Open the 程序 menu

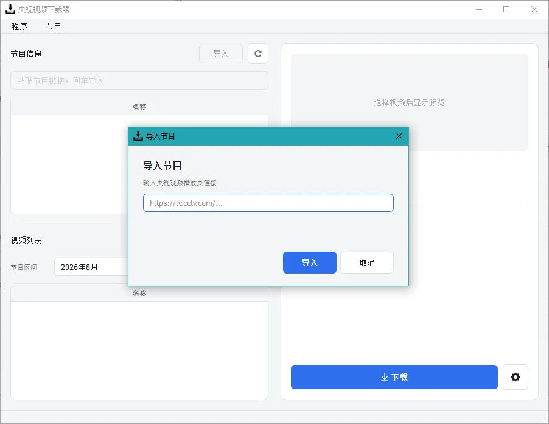tap(19, 26)
